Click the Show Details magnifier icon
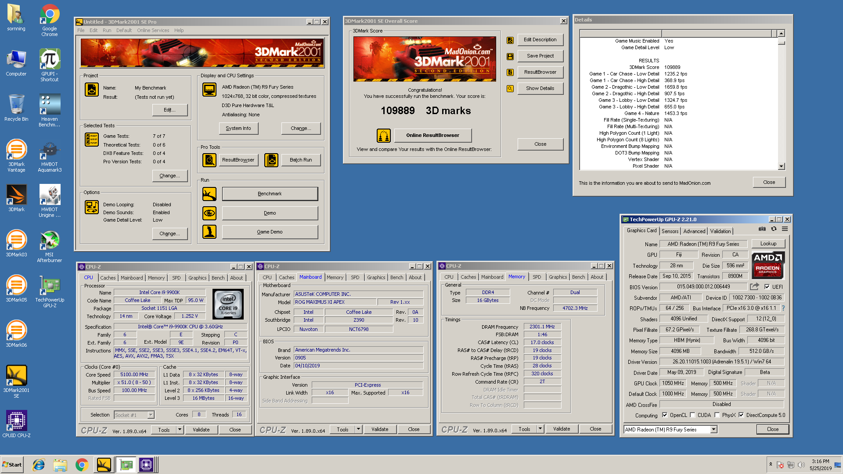The width and height of the screenshot is (843, 474). 510,89
